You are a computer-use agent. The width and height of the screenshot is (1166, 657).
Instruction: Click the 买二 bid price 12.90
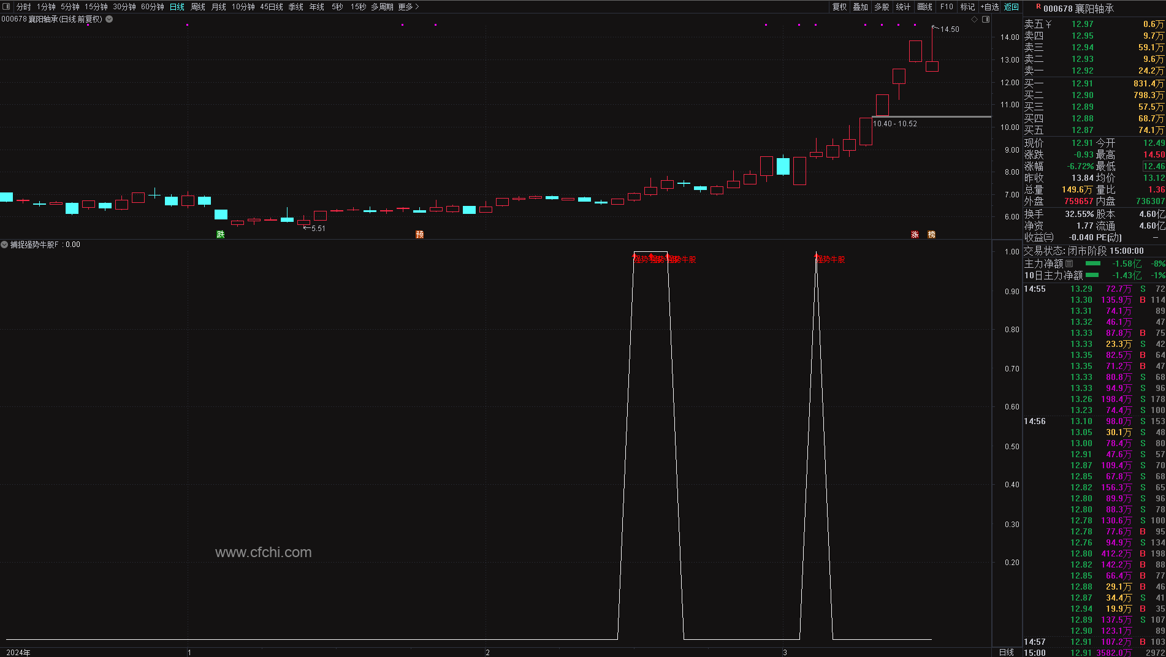pos(1082,95)
